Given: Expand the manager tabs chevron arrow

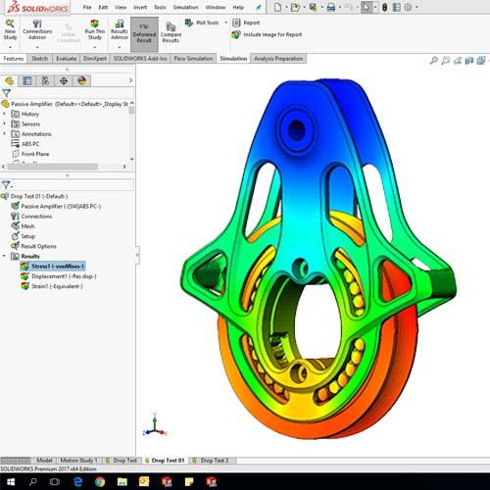Looking at the screenshot, I should point(130,80).
